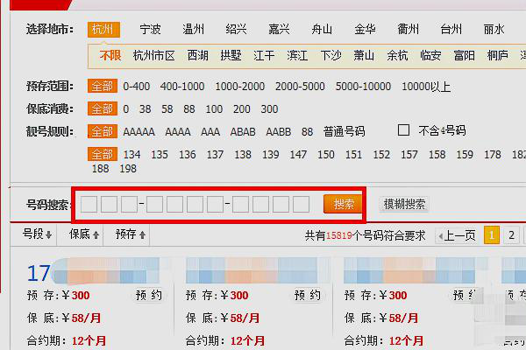Sort results by 预存 column
The height and width of the screenshot is (350, 526).
point(131,234)
